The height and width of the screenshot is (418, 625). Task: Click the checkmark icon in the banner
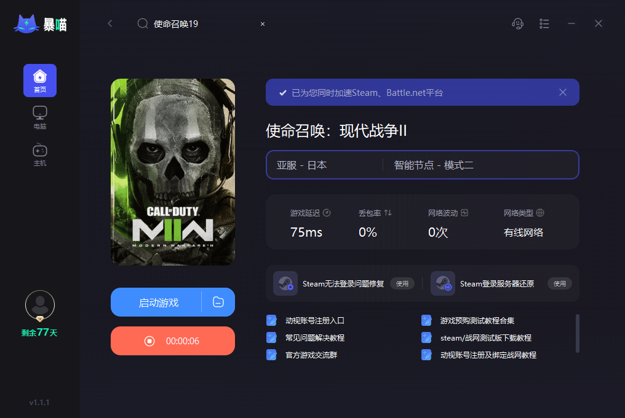[x=282, y=93]
